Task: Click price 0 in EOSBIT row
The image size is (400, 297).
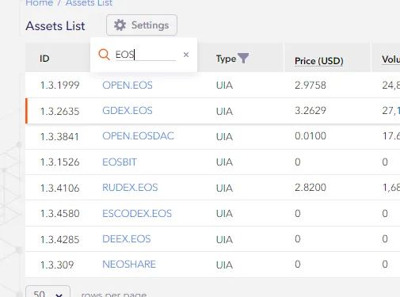Action: (x=298, y=162)
